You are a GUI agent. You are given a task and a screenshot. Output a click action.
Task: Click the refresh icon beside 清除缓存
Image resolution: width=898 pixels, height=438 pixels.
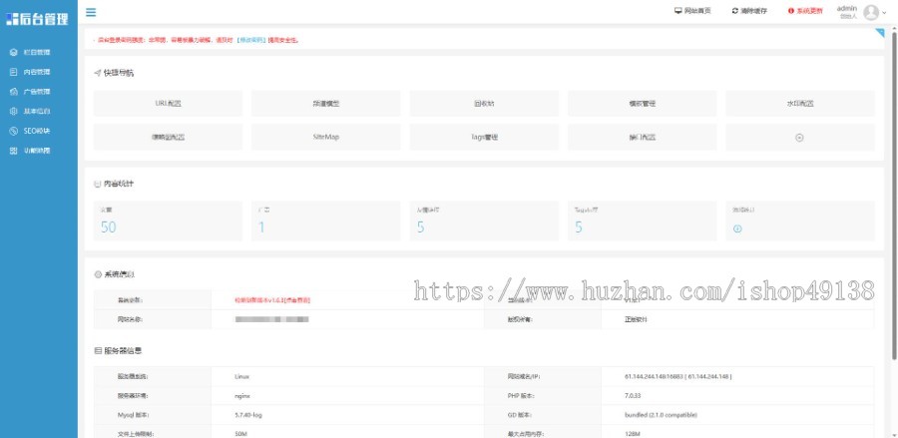(734, 11)
